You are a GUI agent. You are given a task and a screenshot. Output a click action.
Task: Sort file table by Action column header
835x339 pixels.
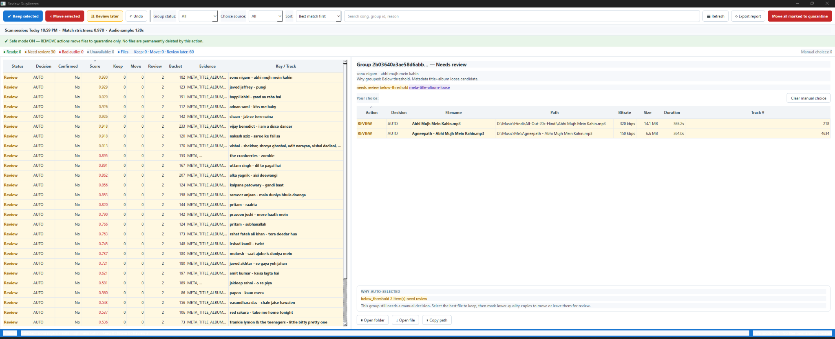371,113
